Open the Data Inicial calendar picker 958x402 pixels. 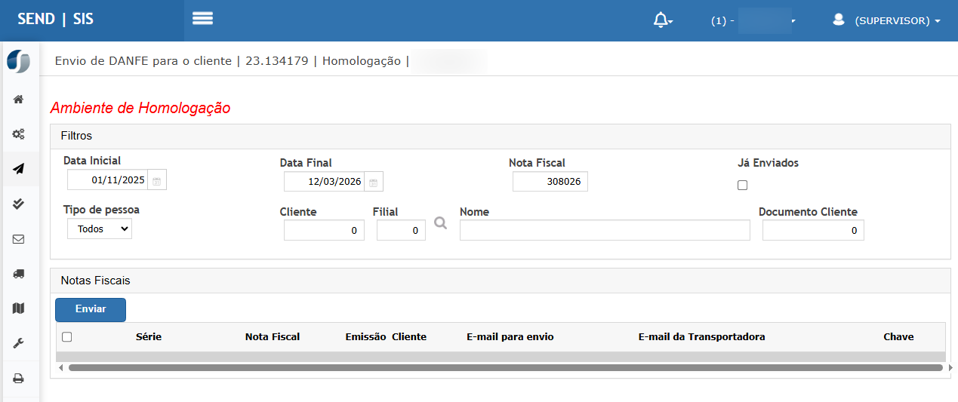(x=157, y=181)
